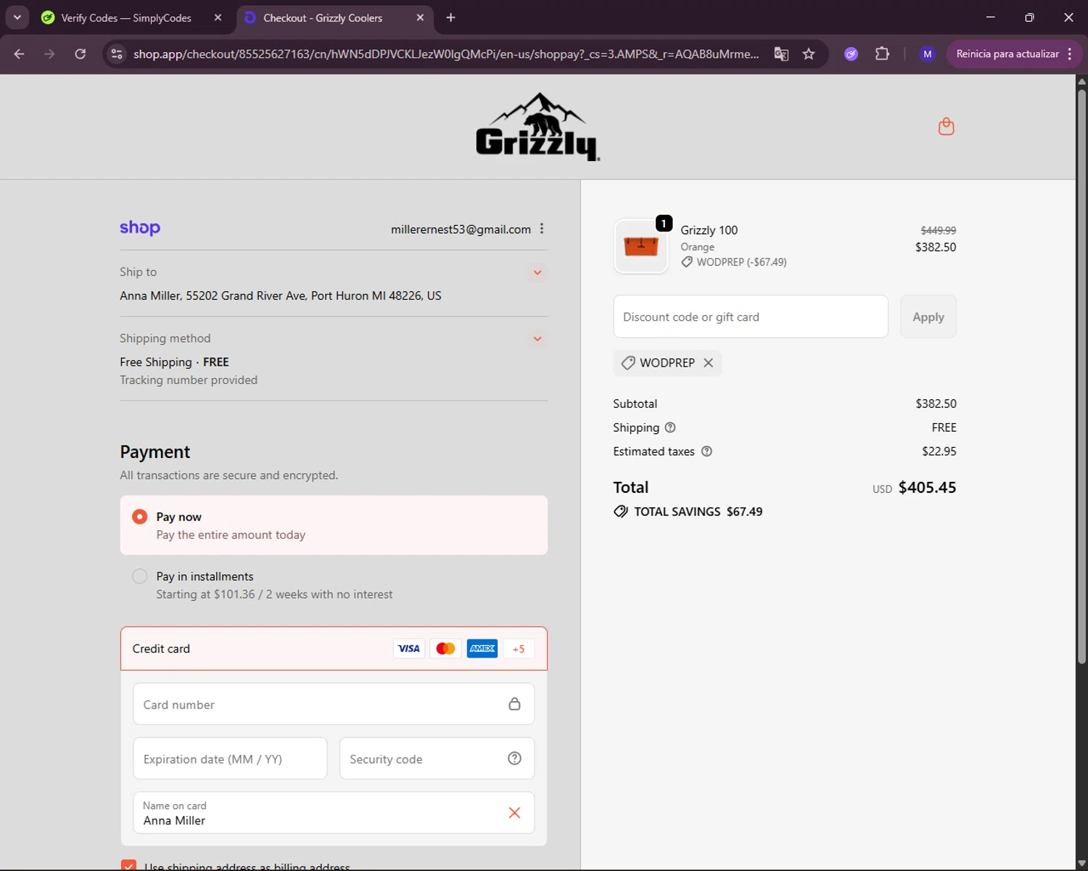Click the Visa card icon

click(x=409, y=649)
